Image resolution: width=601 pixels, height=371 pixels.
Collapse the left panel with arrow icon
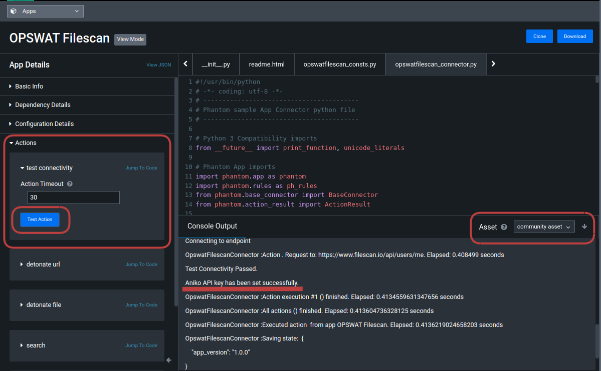[x=168, y=360]
